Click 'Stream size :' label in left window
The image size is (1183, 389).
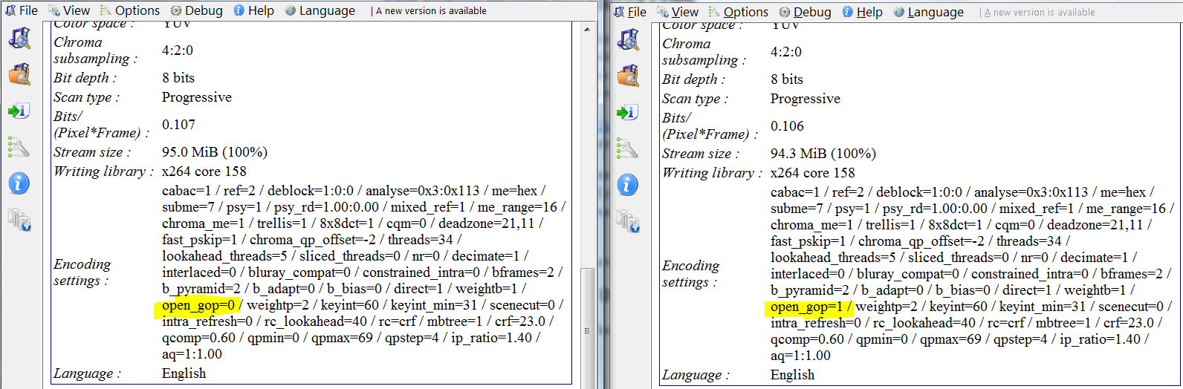[92, 152]
